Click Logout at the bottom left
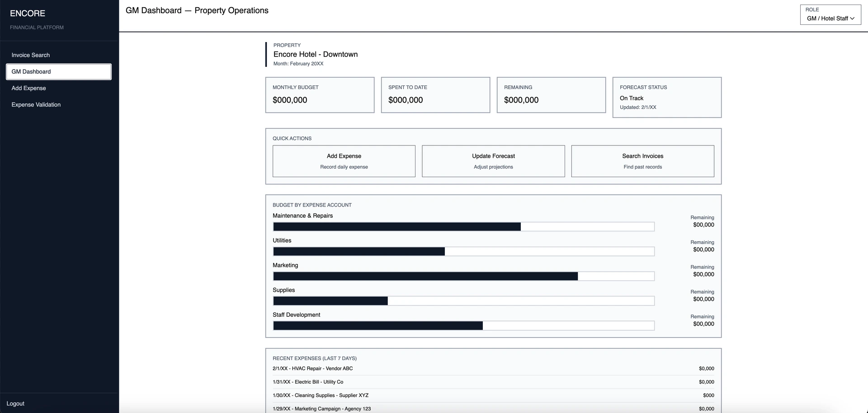Screen dimensions: 868x413 15,403
